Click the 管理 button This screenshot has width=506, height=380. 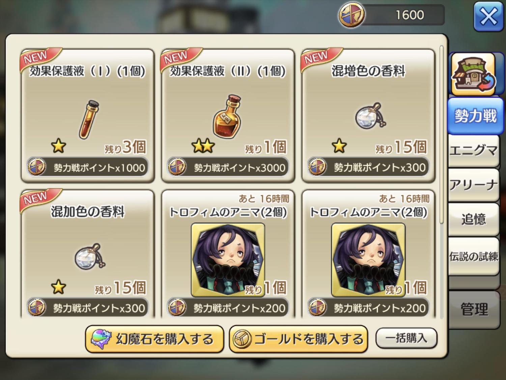point(474,309)
